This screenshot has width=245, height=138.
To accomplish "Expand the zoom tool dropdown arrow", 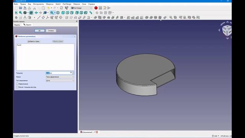I will pos(55,13).
